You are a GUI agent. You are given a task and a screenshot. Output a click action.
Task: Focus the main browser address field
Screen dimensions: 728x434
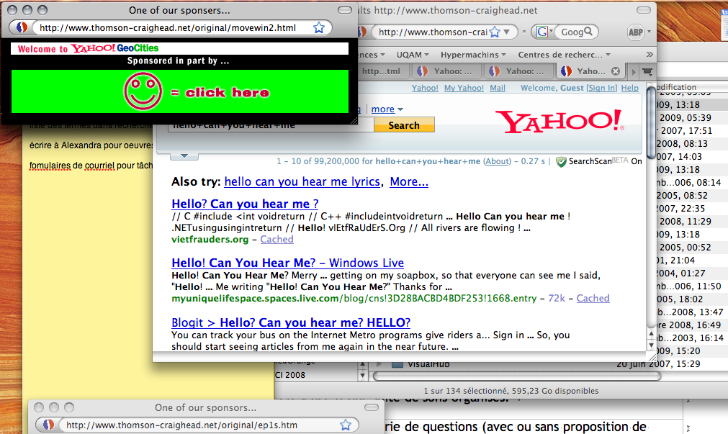tap(433, 32)
